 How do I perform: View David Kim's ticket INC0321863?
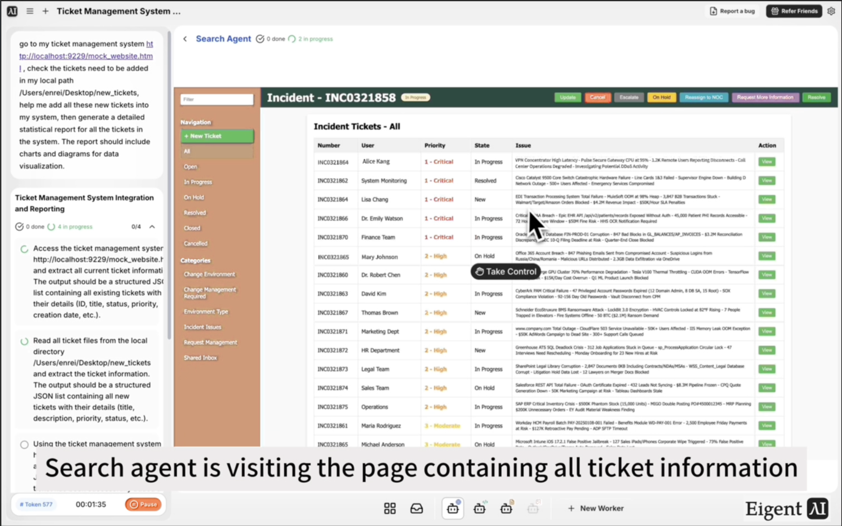tap(767, 294)
